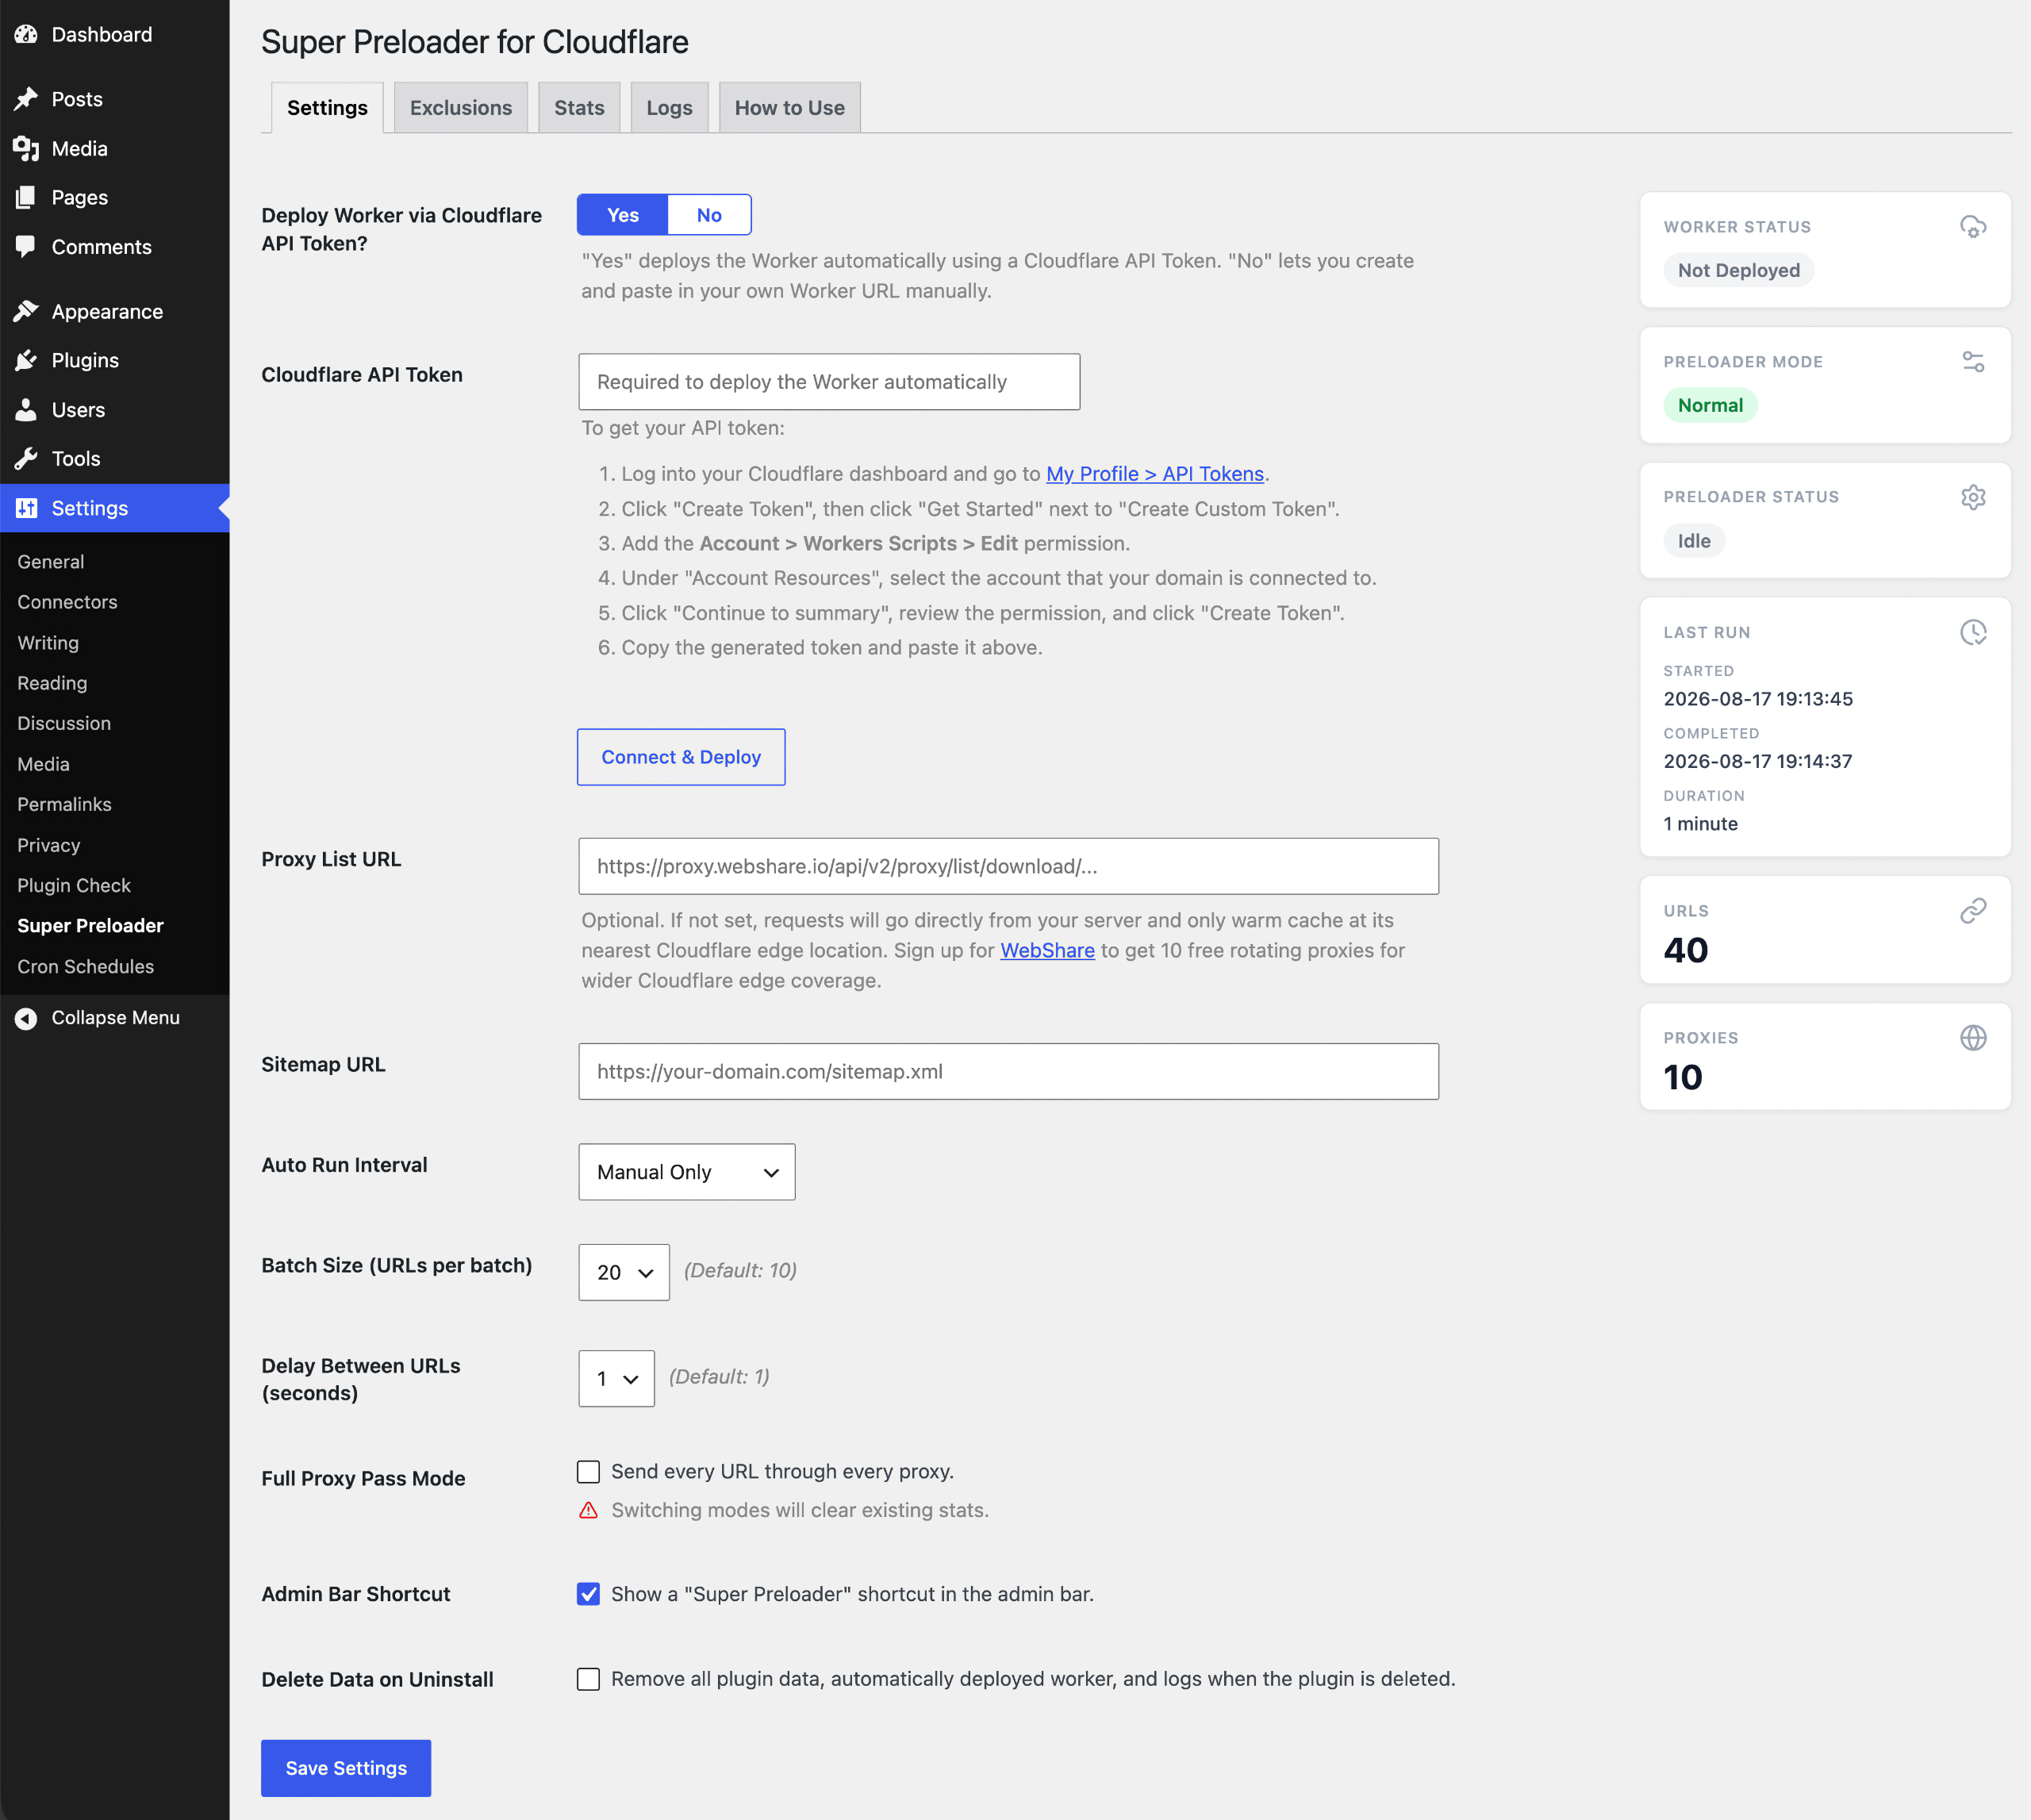Viewport: 2031px width, 1820px height.
Task: Open Super Preloader submenu item
Action: coord(90,926)
